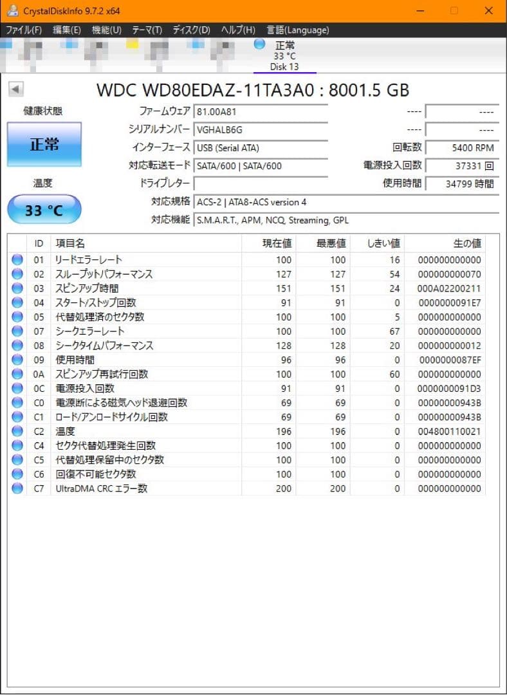Click the blue health circle above Disk 13
This screenshot has height=695, width=507.
pos(260,44)
